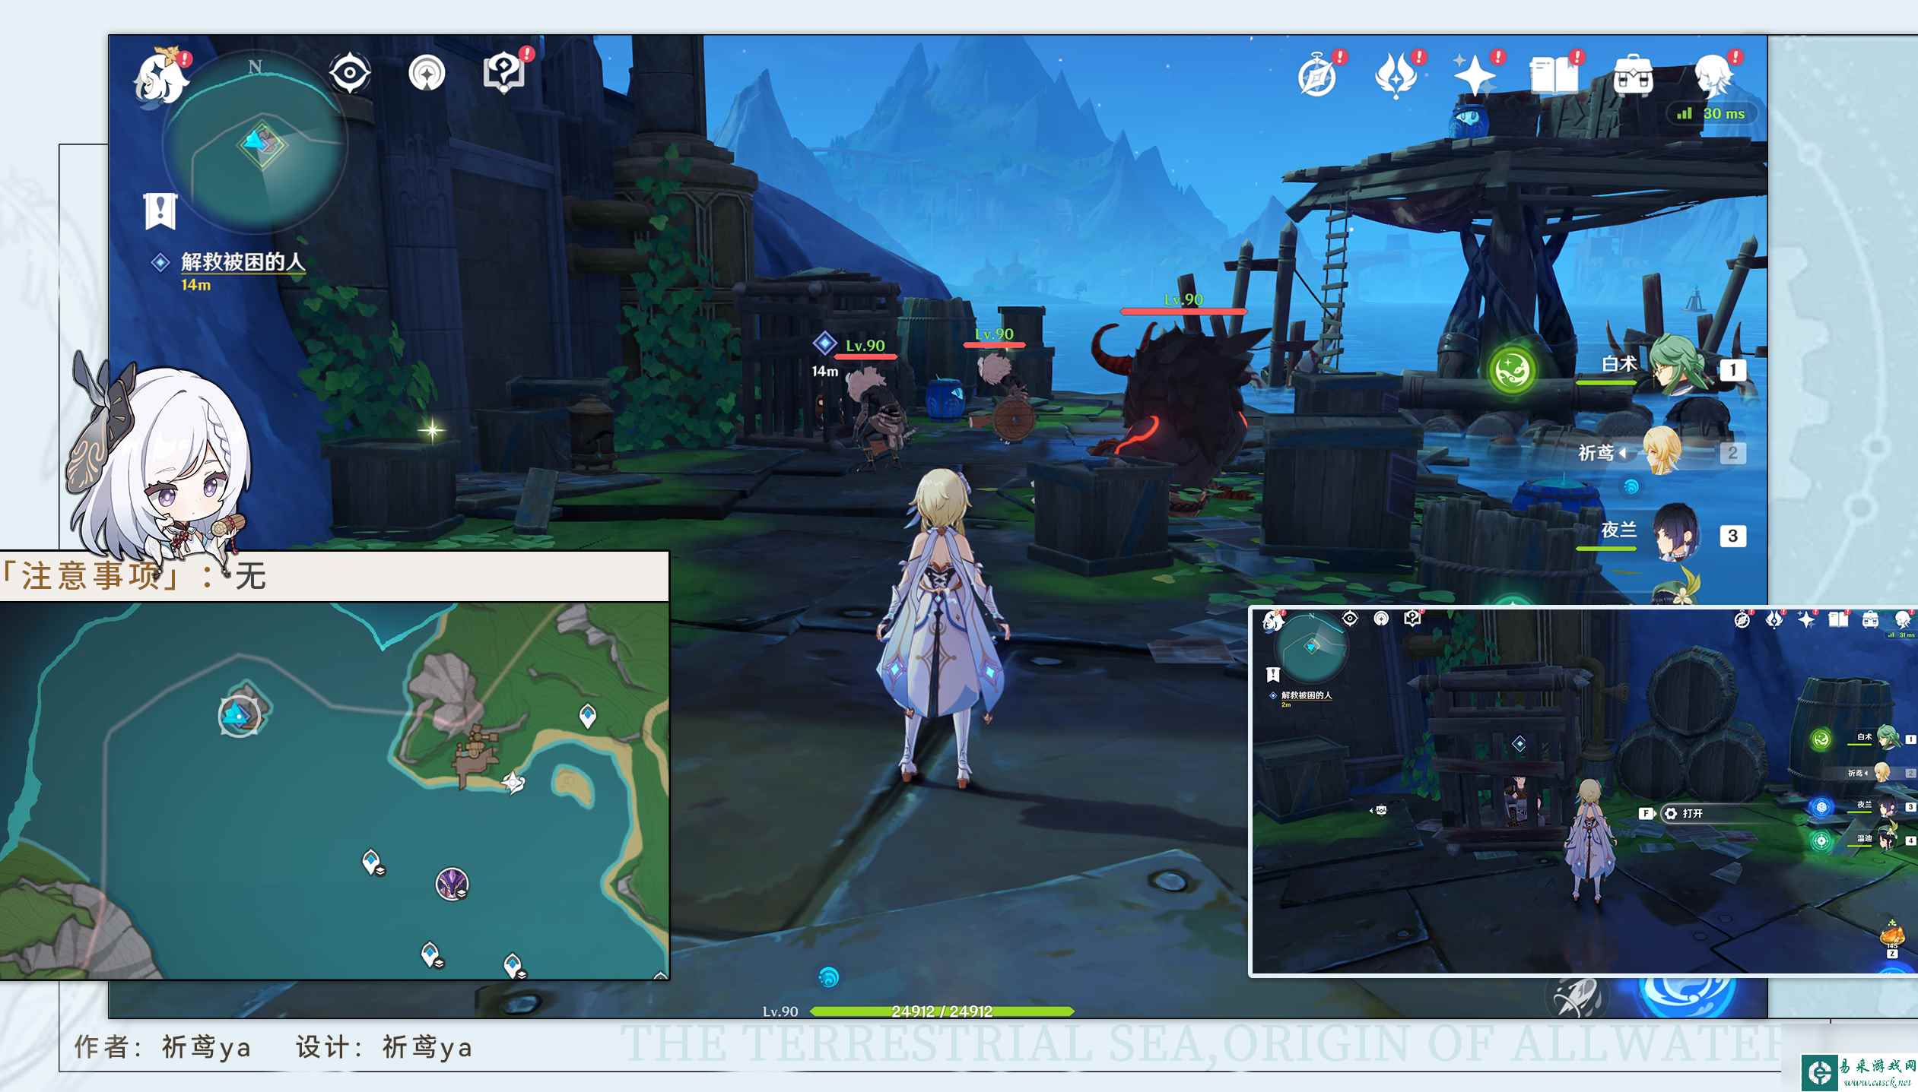This screenshot has width=1918, height=1092.
Task: Click designer credit 设计: 祈鸢ya
Action: tap(384, 1046)
